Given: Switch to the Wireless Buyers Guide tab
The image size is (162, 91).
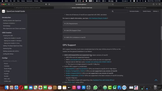Looking at the screenshot, I should click(x=135, y=8).
